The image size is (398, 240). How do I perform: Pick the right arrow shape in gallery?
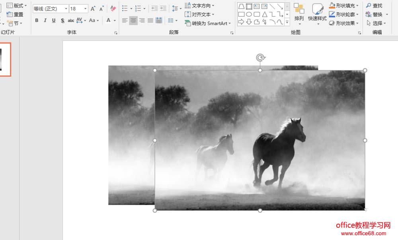241,22
